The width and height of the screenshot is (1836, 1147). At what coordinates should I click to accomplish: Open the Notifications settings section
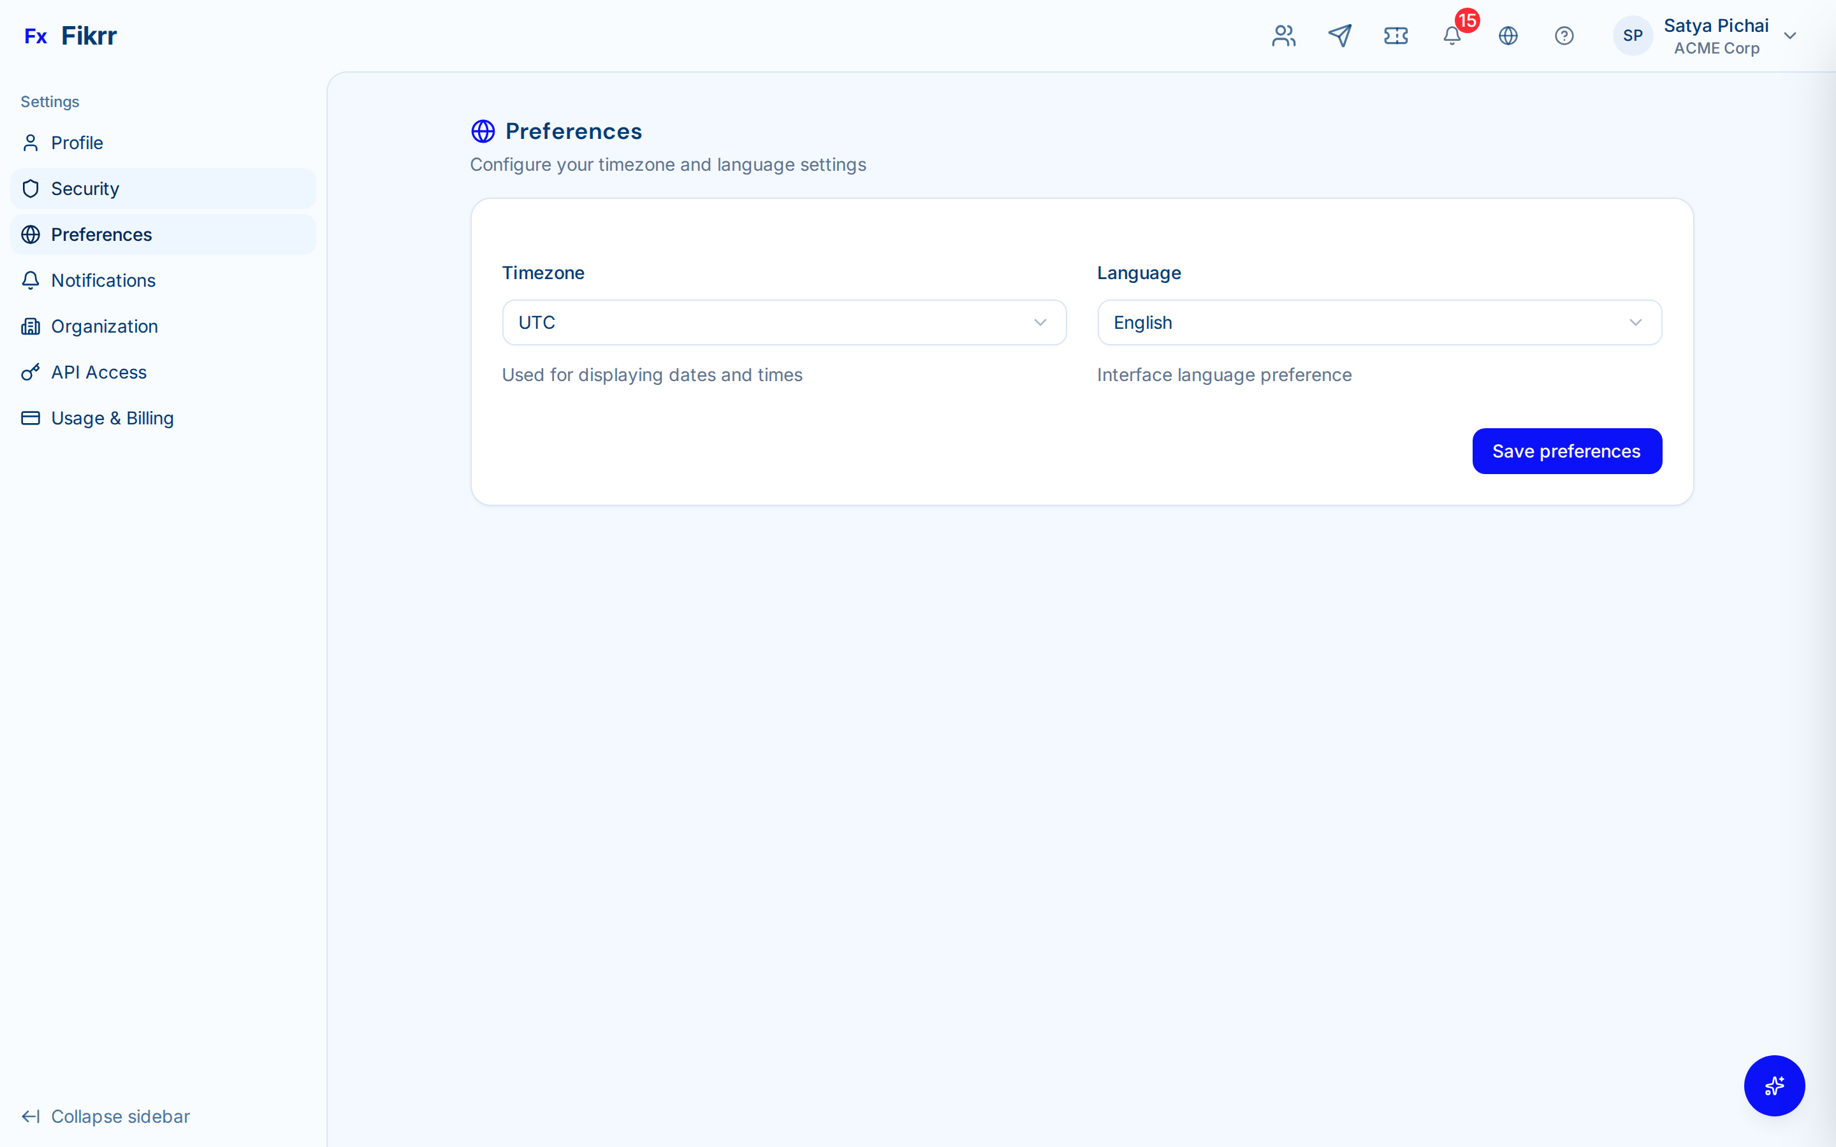point(103,280)
